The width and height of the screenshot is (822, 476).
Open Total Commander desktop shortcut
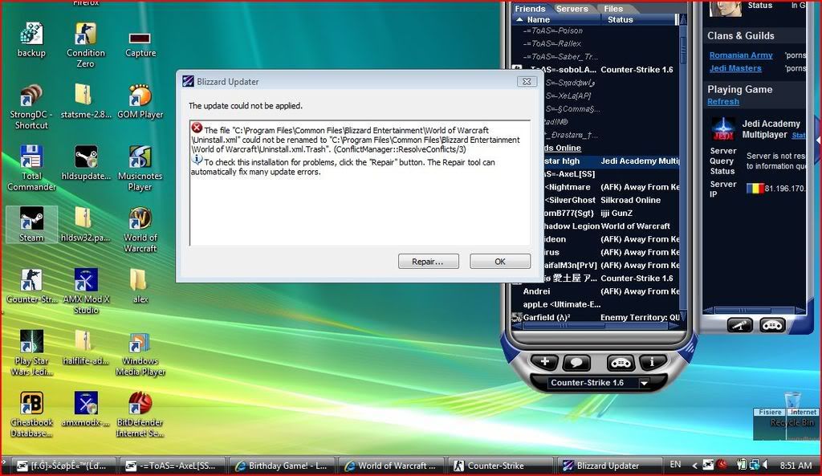[x=31, y=159]
